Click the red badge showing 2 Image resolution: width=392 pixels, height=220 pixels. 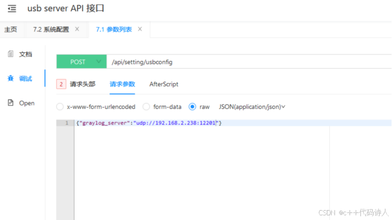(61, 84)
